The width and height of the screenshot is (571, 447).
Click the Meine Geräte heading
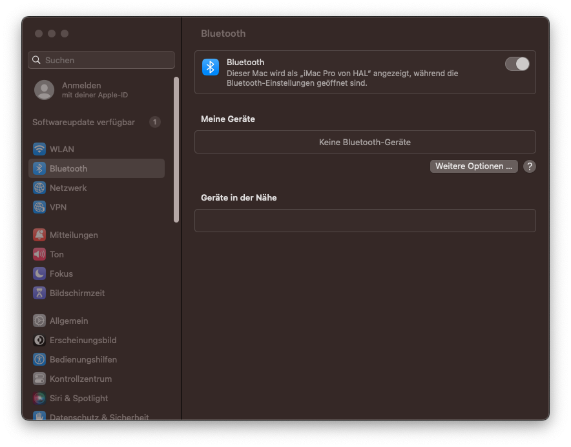(228, 119)
